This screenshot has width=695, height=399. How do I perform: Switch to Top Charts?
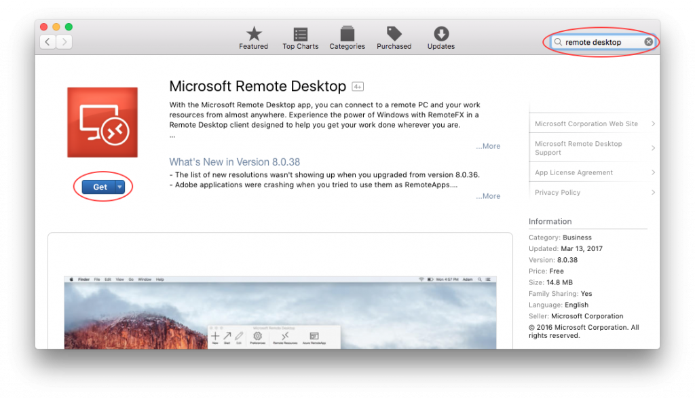[x=301, y=38]
